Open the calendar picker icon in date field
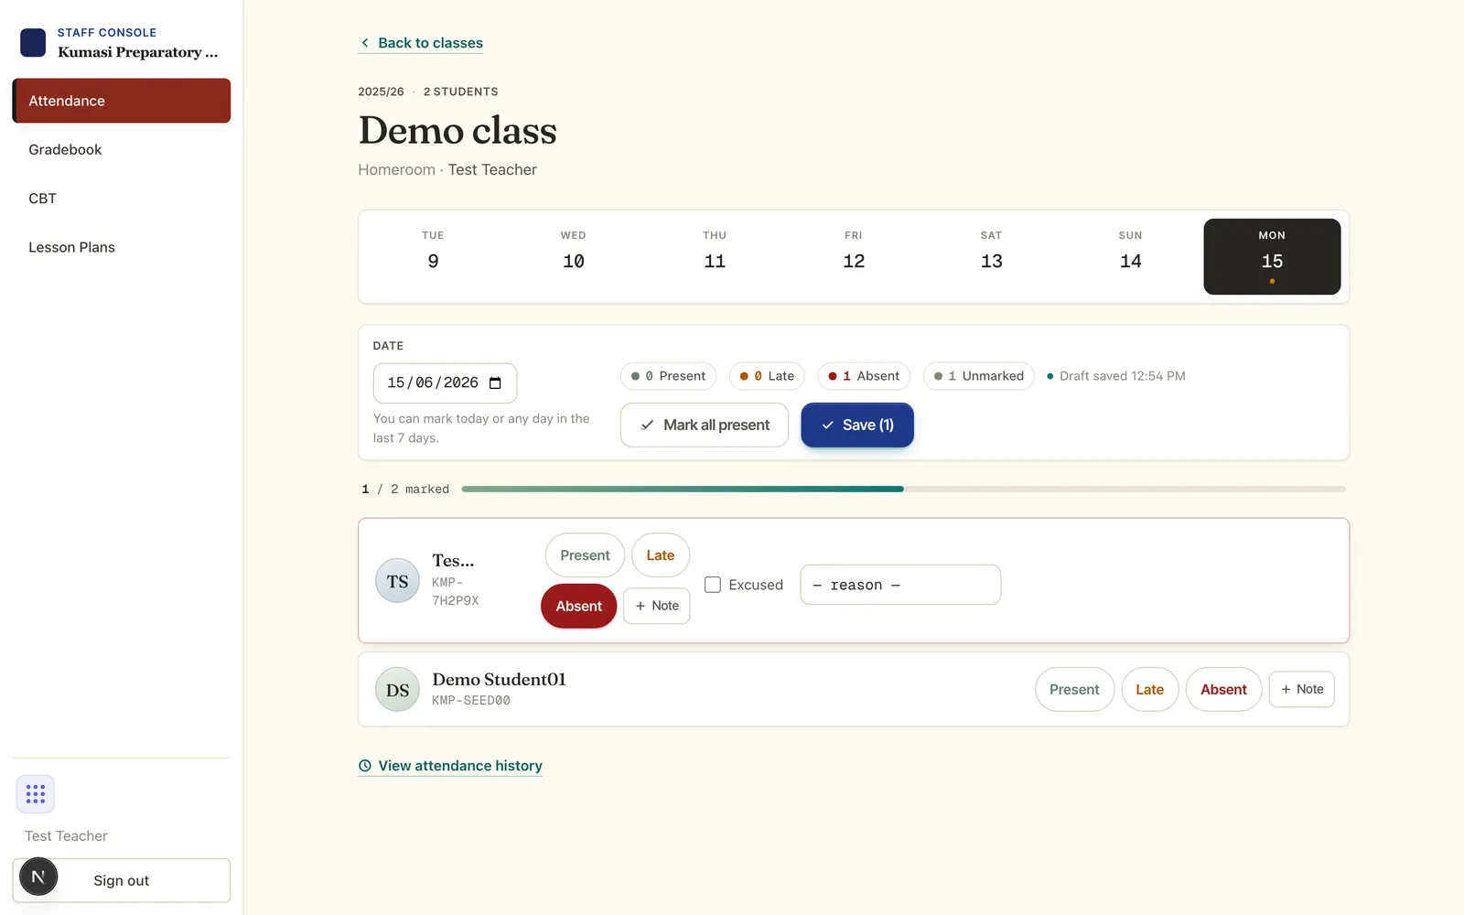 point(495,382)
